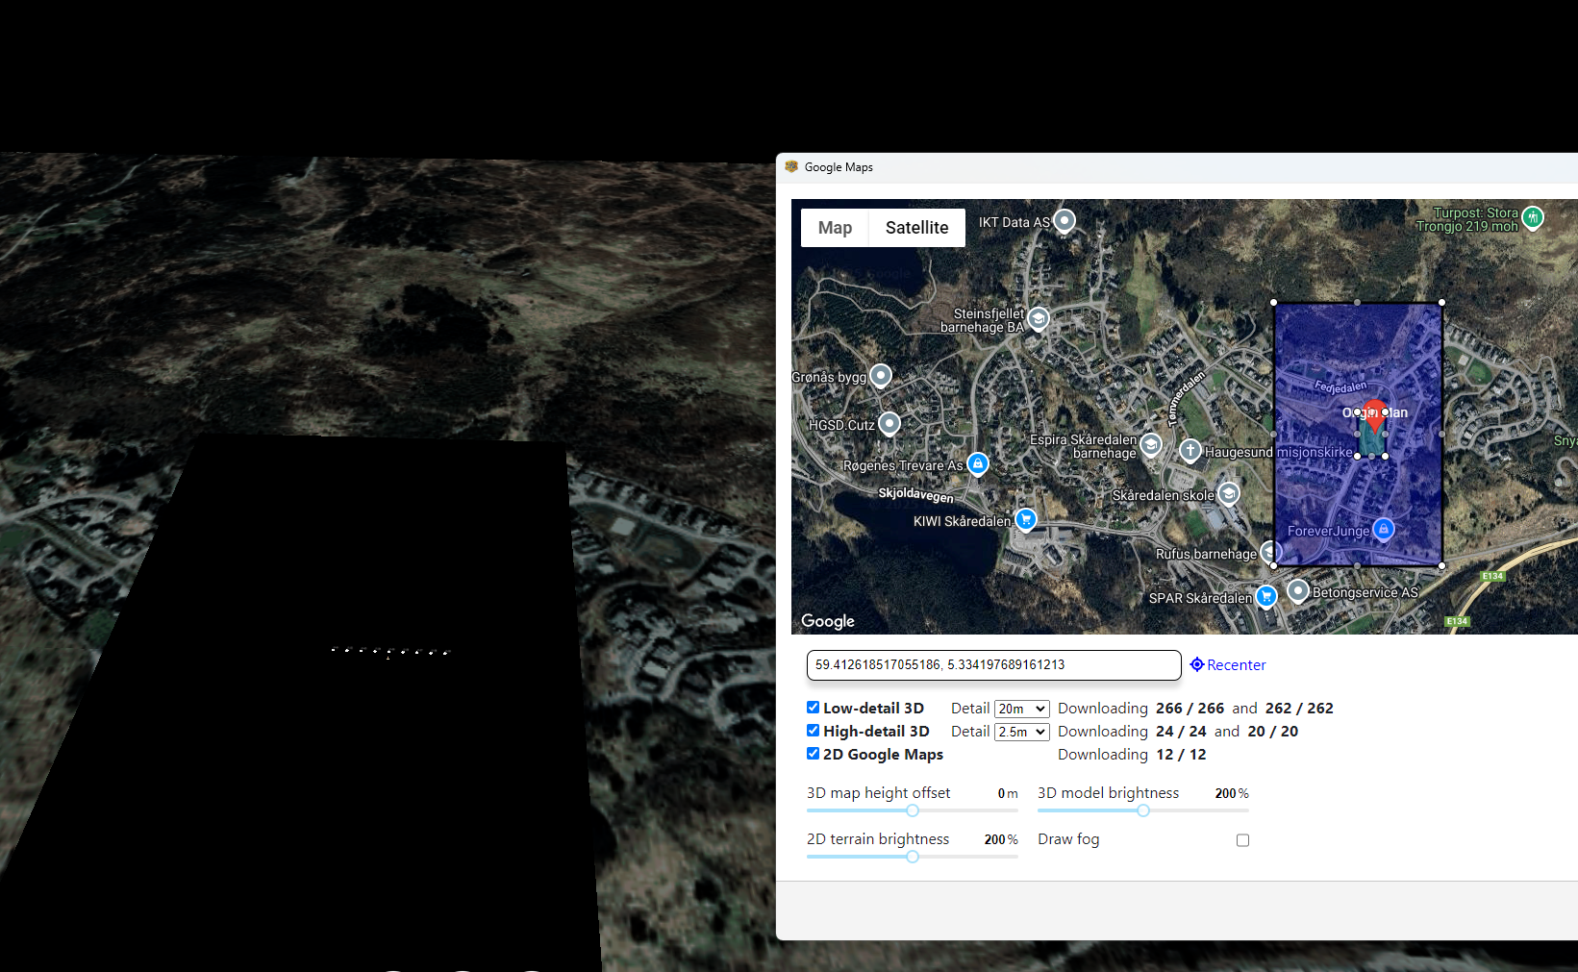Open the High-detail 2.5m detail dropdown
Image resolution: width=1578 pixels, height=972 pixels.
1021,732
